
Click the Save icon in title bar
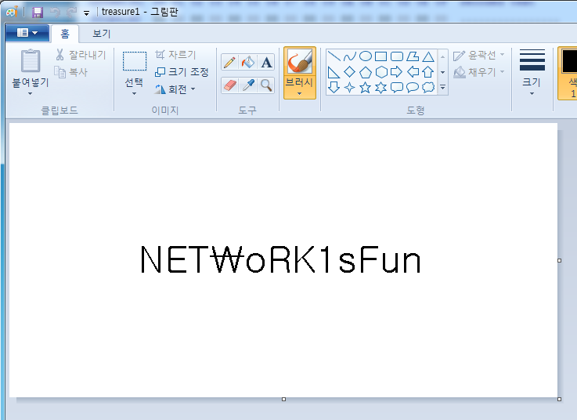[x=37, y=13]
